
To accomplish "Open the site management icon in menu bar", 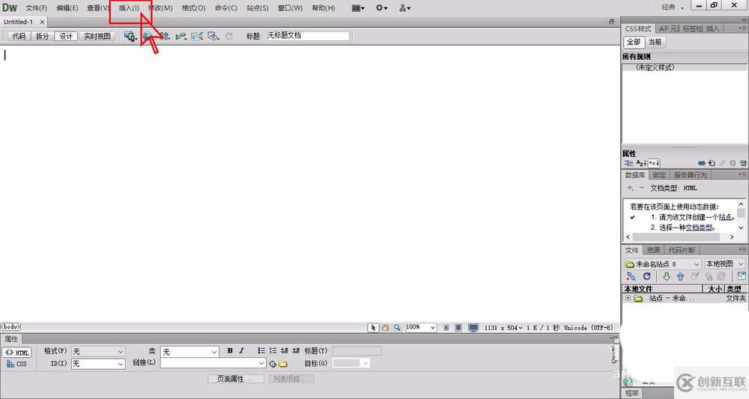I will (404, 8).
